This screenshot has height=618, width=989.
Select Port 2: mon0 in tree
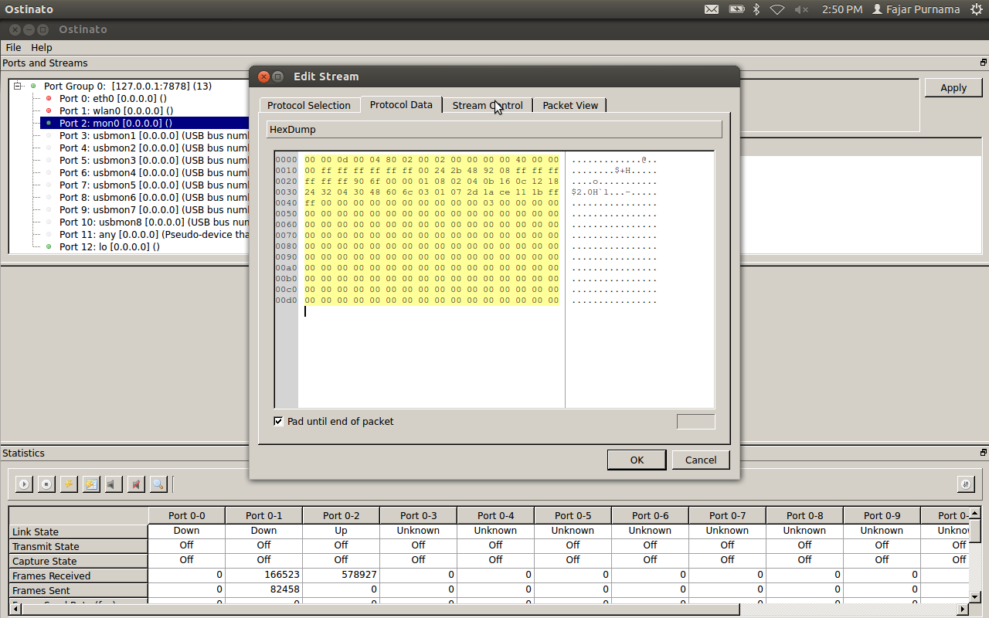point(116,123)
